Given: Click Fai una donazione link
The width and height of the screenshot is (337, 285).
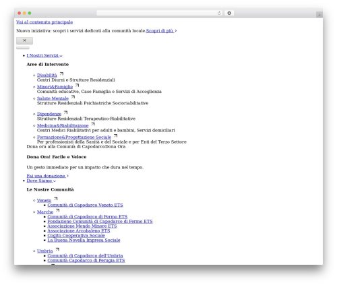Looking at the screenshot, I should (x=48, y=176).
